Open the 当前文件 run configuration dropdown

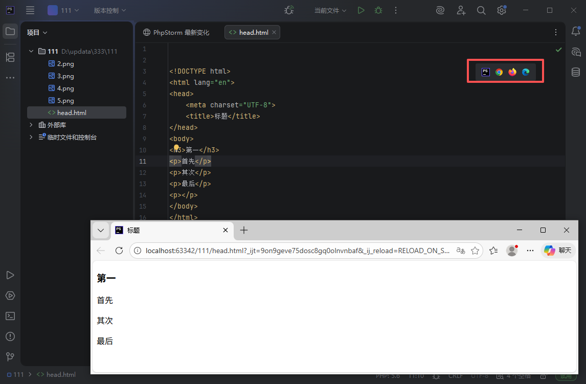coord(330,10)
